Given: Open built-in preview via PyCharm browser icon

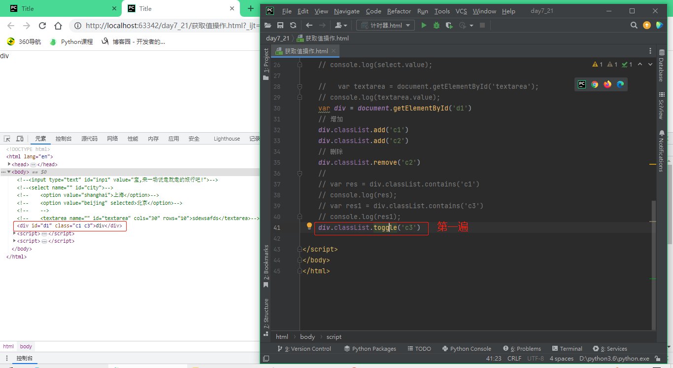Looking at the screenshot, I should tap(582, 84).
